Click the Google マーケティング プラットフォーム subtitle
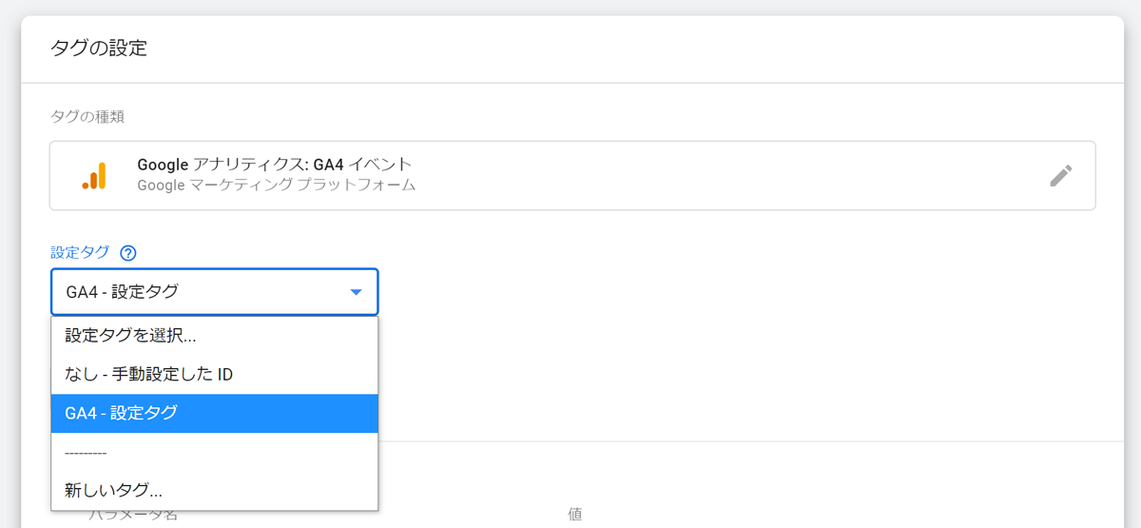This screenshot has width=1141, height=528. pos(276,186)
